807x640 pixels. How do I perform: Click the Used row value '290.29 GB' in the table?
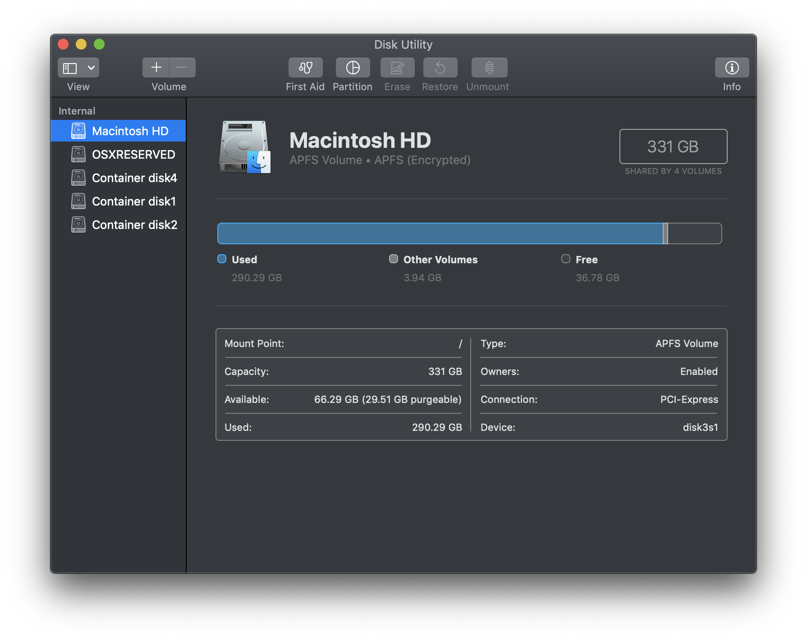coord(437,427)
